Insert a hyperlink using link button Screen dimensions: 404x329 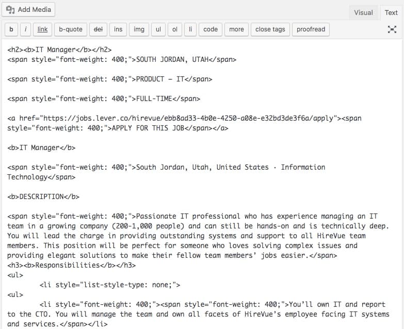(42, 29)
